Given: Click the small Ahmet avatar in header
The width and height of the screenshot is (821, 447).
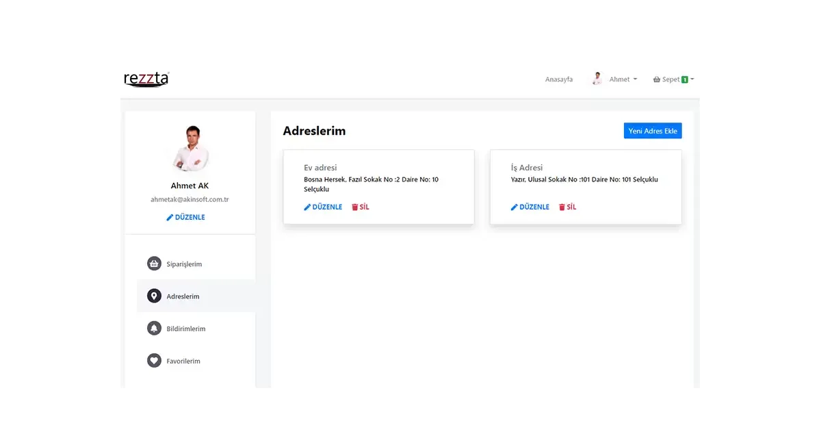Looking at the screenshot, I should (x=597, y=79).
